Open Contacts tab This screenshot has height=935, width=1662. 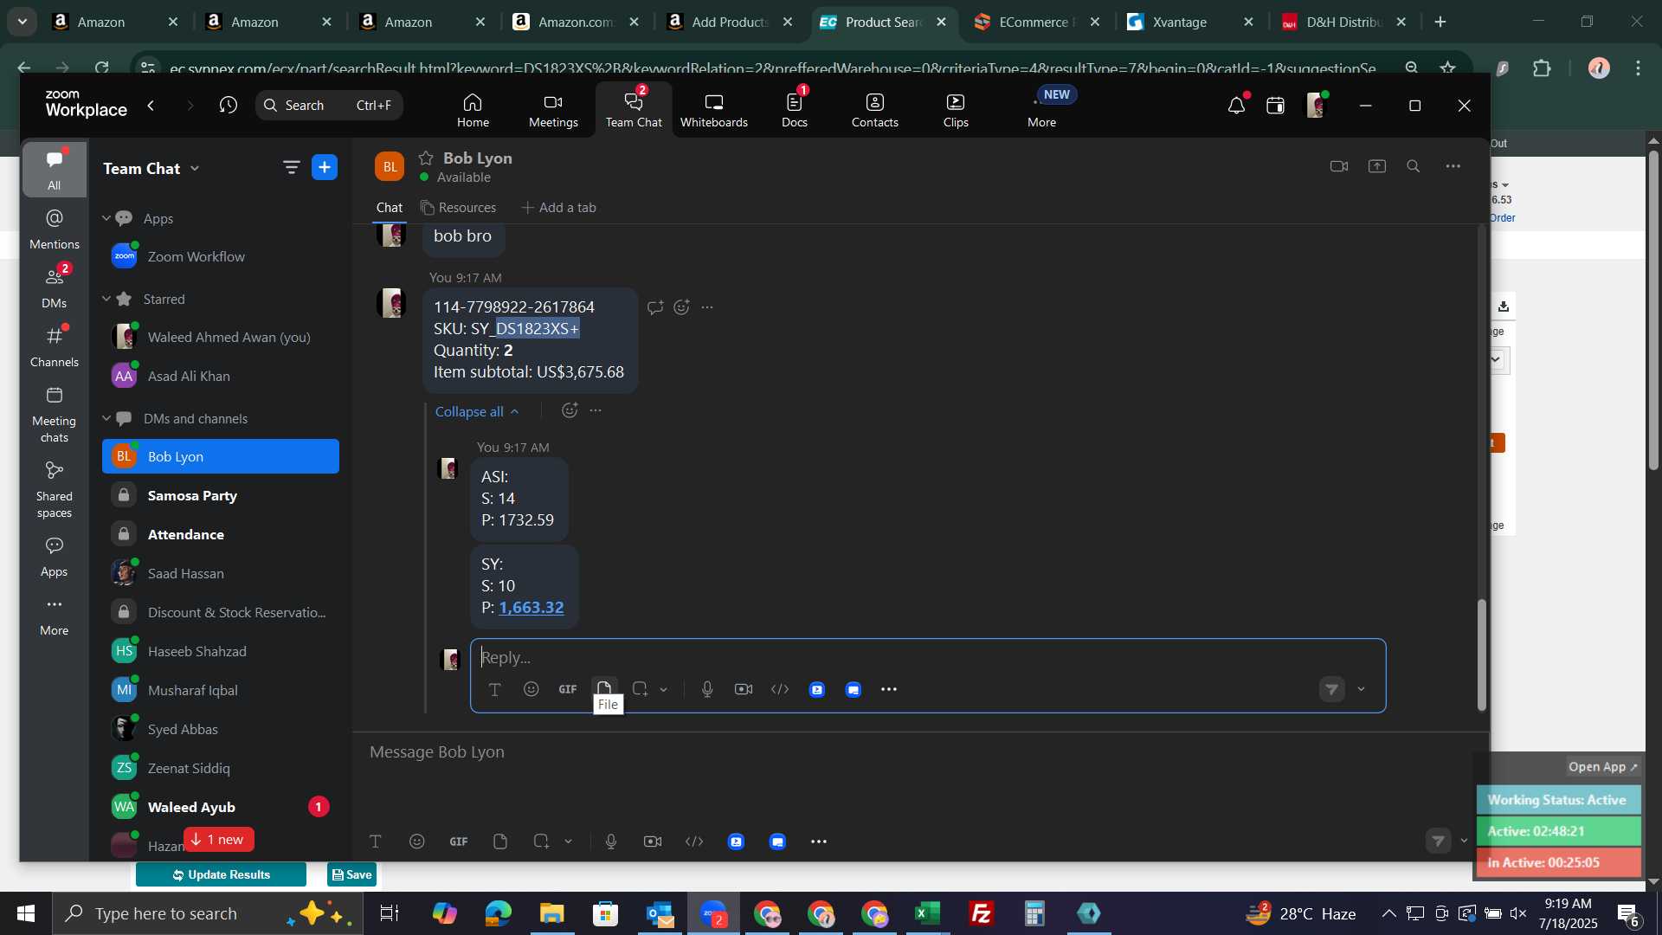tap(874, 110)
